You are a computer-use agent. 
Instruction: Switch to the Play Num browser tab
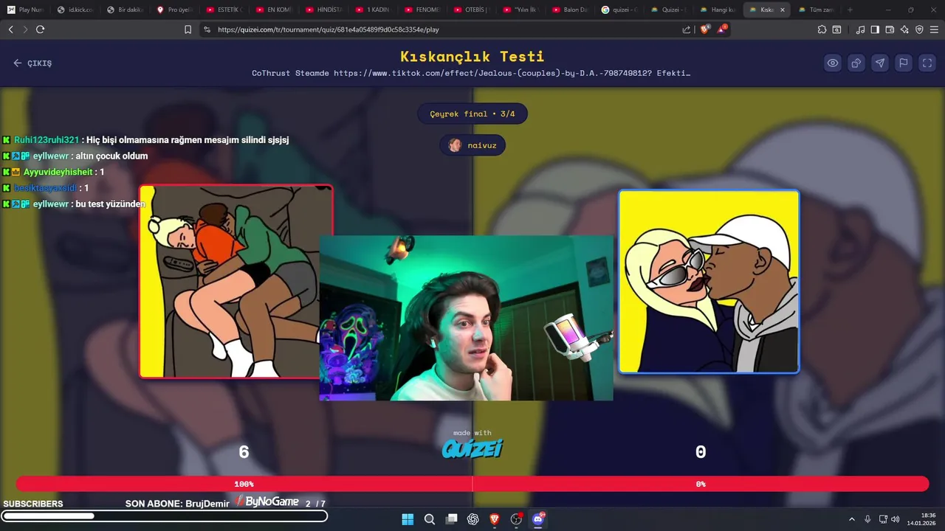pos(25,10)
